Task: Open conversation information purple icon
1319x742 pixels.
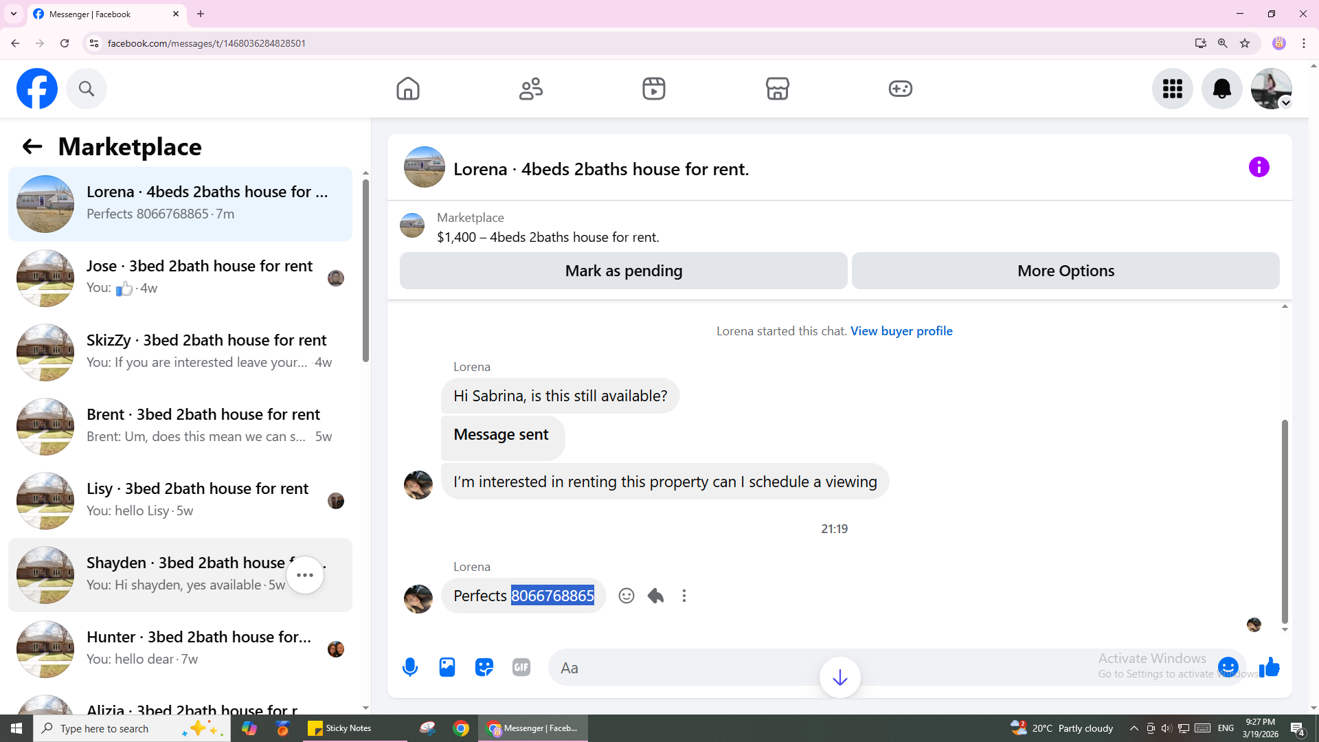Action: [x=1259, y=167]
